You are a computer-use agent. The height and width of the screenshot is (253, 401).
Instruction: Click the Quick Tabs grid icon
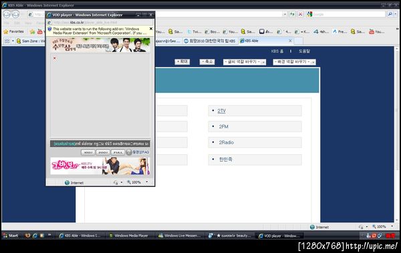[x=7, y=41]
